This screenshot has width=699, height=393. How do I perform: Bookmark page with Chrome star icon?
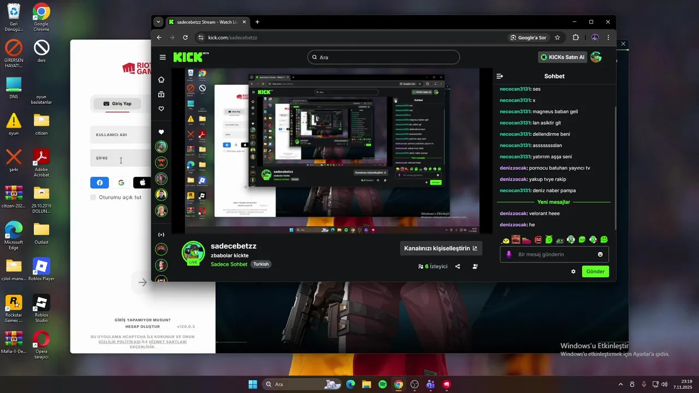coord(558,38)
